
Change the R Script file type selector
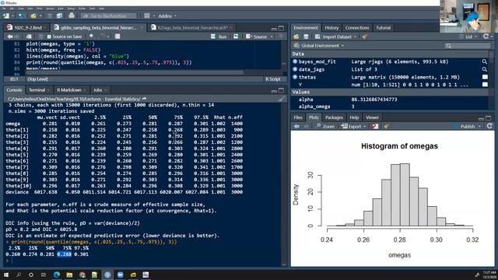(x=273, y=79)
